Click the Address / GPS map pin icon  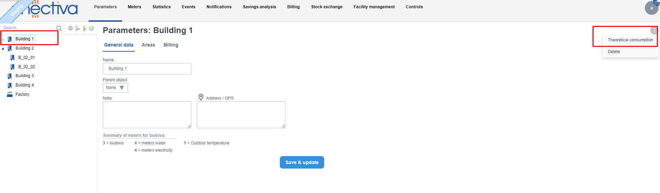[201, 98]
